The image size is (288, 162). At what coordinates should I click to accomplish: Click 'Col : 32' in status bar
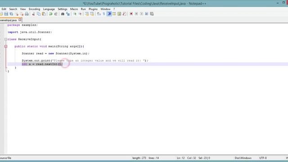click(192, 158)
